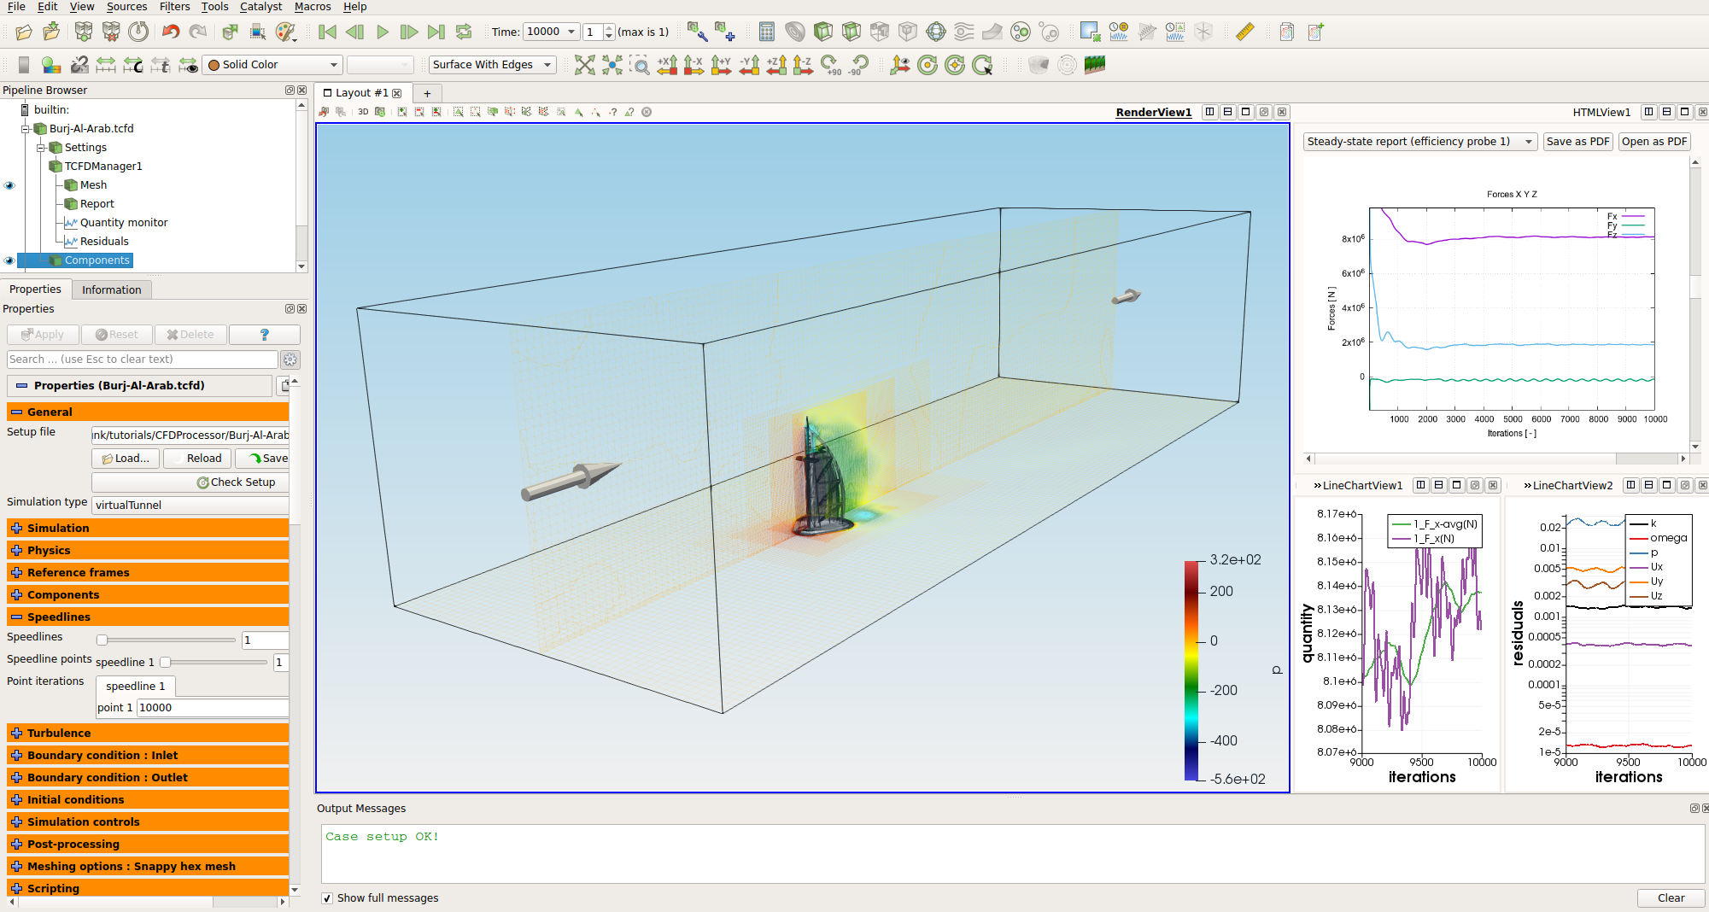Click the calculator filter icon
Image resolution: width=1709 pixels, height=912 pixels.
tap(766, 32)
